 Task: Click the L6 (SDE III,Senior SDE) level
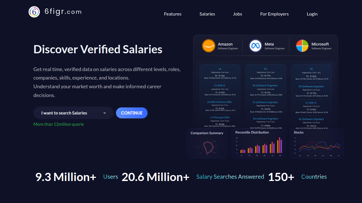[219, 102]
